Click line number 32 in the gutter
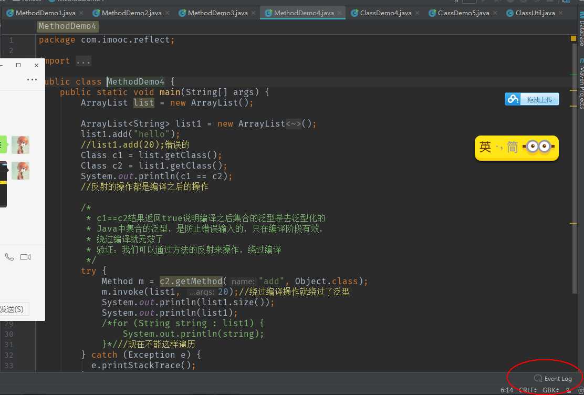The image size is (584, 395). click(x=9, y=355)
